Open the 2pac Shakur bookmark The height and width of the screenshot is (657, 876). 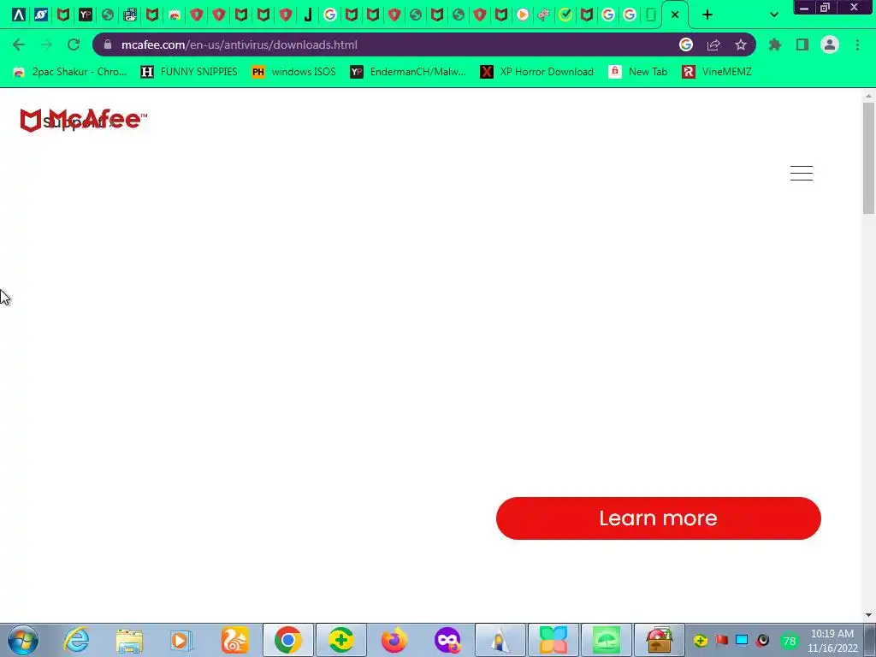click(70, 72)
